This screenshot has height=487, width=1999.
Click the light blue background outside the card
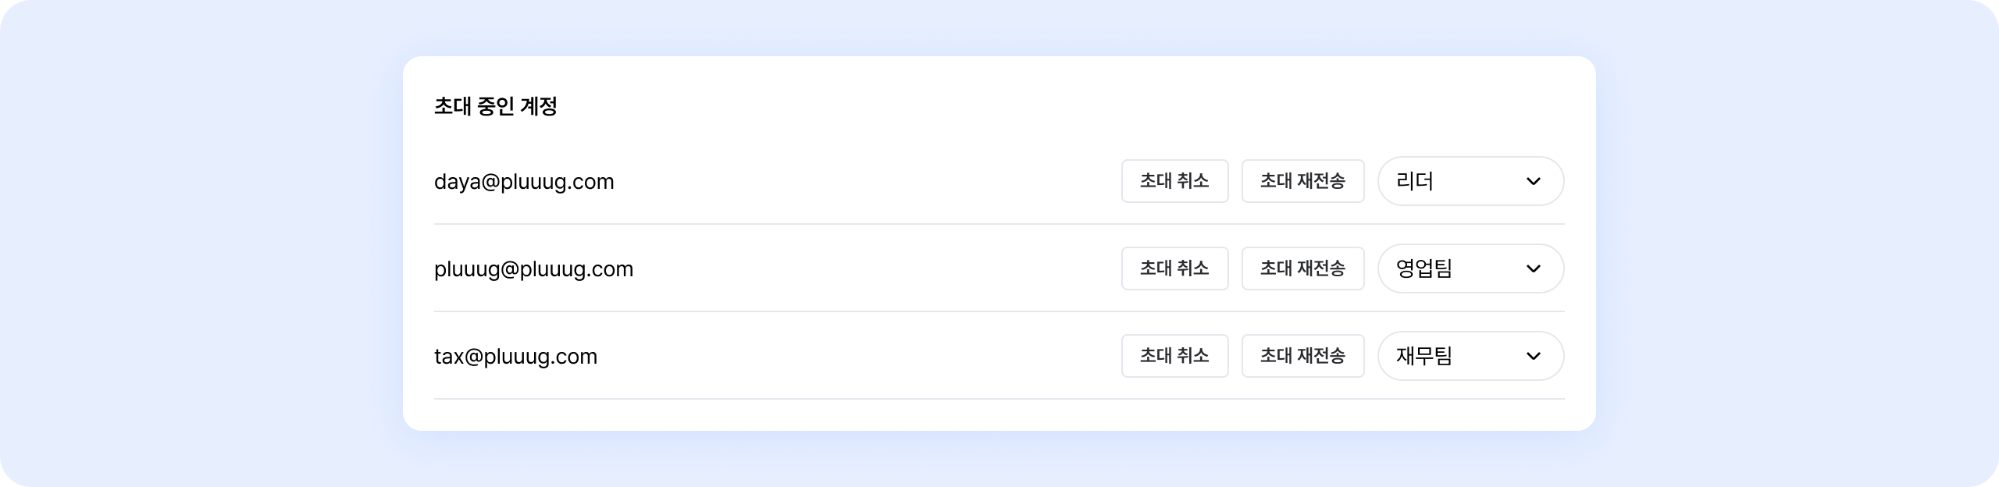195,243
